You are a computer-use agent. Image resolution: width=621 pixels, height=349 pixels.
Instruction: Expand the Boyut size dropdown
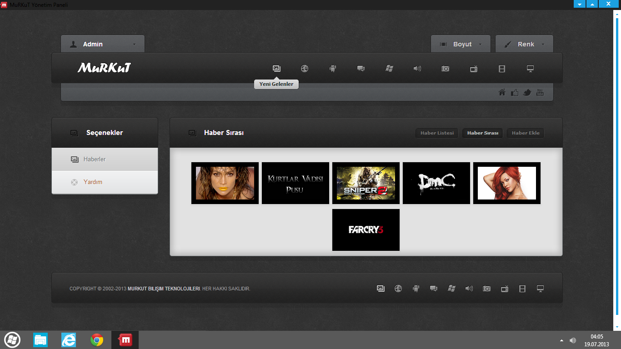pos(461,44)
